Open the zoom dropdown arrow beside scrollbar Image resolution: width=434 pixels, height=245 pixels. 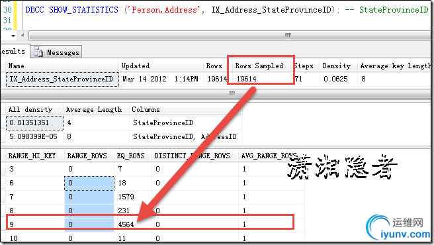point(13,36)
